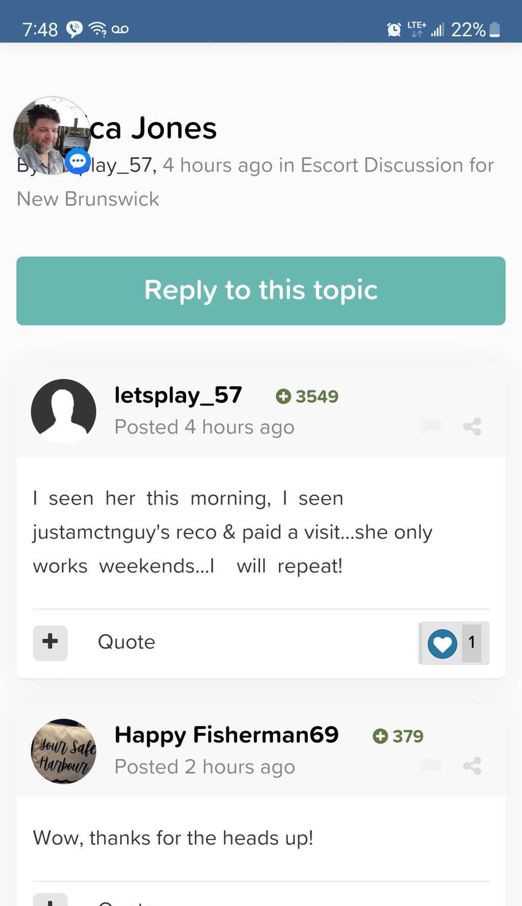The width and height of the screenshot is (522, 906).
Task: Open the letsplay_57 username profile link
Action: coord(178,395)
